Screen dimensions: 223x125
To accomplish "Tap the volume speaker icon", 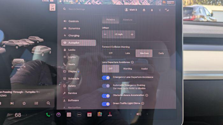I will [139, 114].
